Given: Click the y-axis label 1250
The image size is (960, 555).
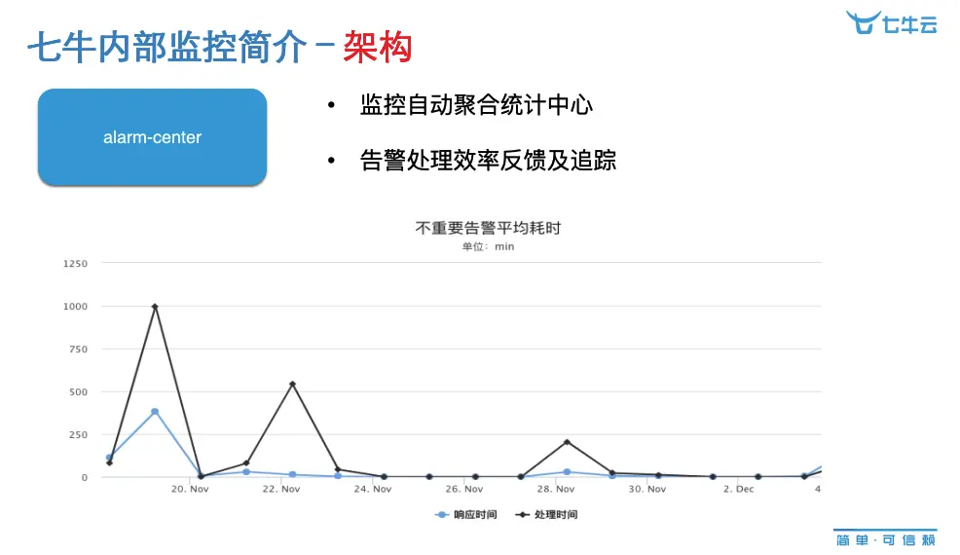Looking at the screenshot, I should tap(75, 264).
